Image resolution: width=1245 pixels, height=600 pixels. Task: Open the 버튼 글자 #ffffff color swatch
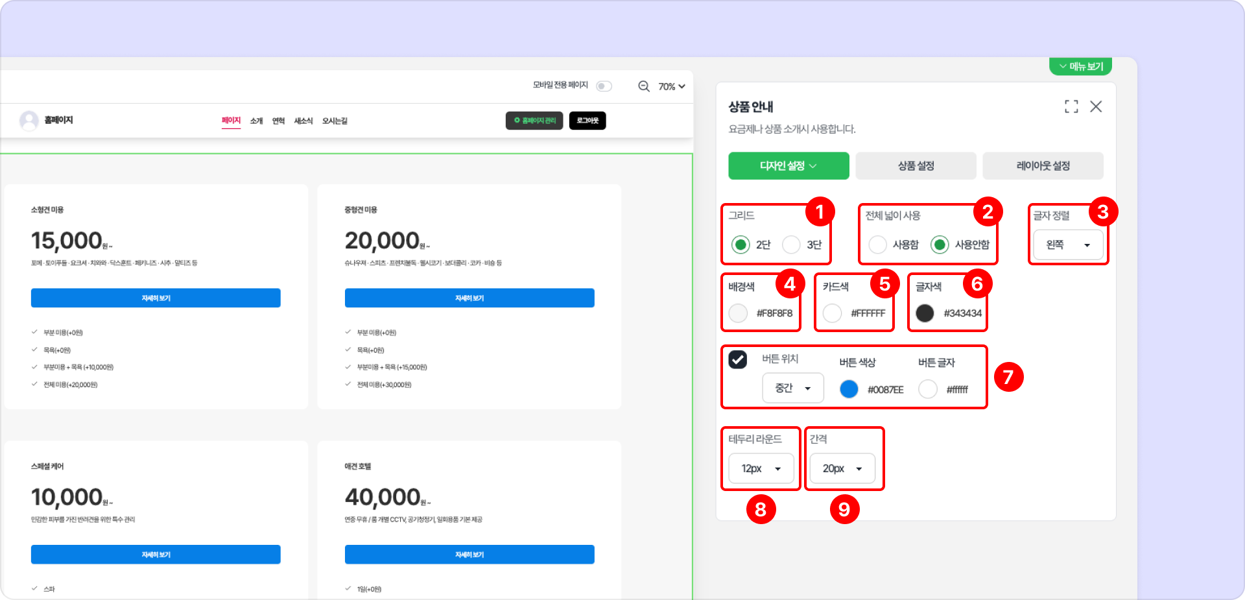928,389
